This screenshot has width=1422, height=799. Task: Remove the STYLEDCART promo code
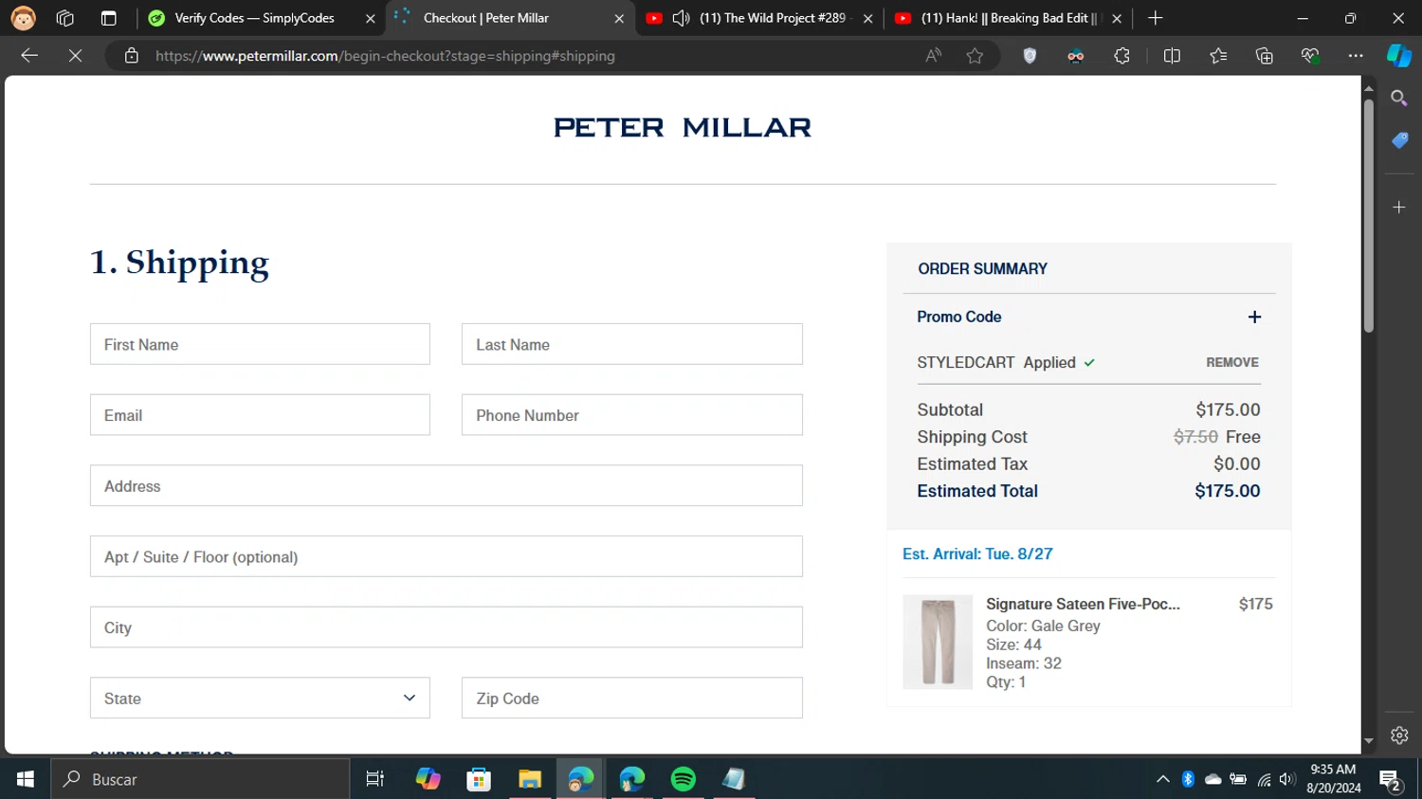point(1231,362)
